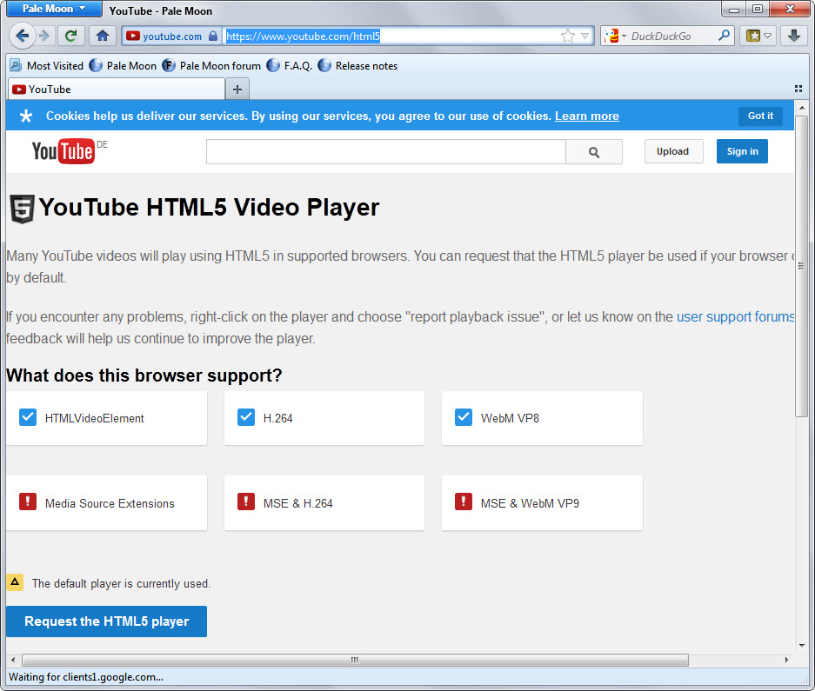The height and width of the screenshot is (691, 815).
Task: Click the H.264 support checkmark
Action: [x=246, y=417]
